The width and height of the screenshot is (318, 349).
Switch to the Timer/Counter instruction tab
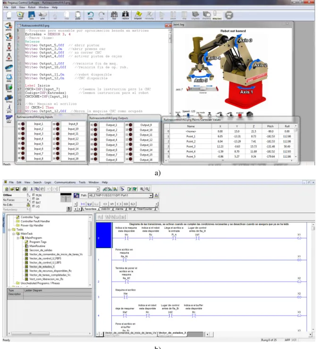(144, 209)
